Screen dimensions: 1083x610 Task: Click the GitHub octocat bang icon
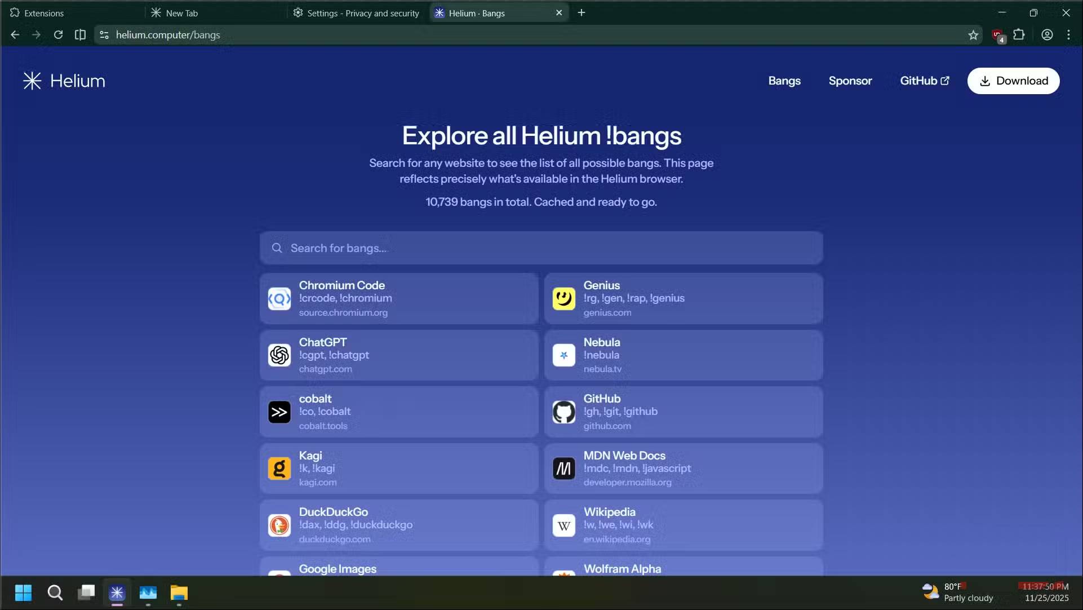pyautogui.click(x=563, y=412)
